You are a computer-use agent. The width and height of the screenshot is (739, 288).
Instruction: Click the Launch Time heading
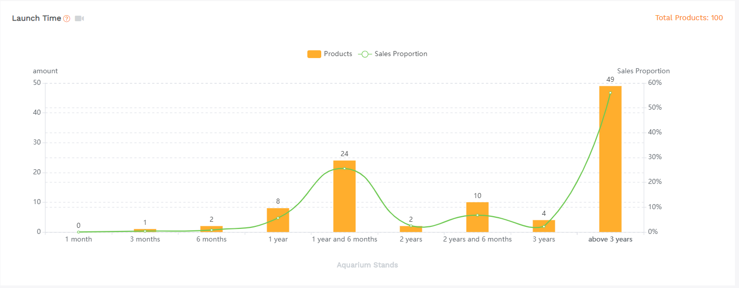pyautogui.click(x=36, y=18)
